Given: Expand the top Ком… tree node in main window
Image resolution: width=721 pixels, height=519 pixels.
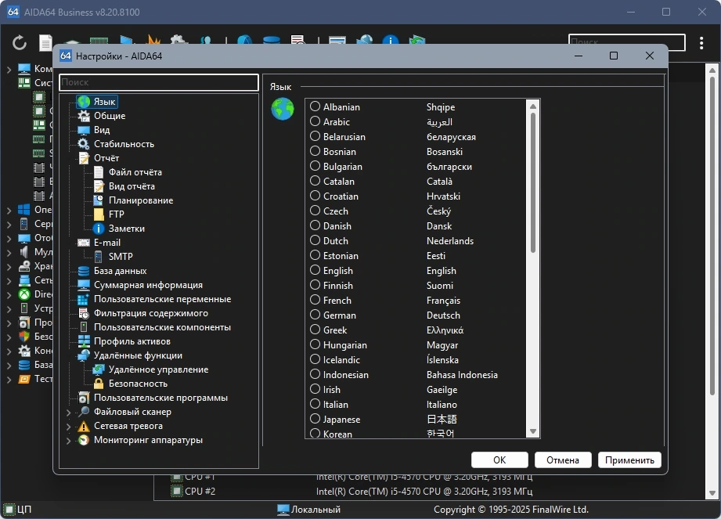Looking at the screenshot, I should [9, 70].
